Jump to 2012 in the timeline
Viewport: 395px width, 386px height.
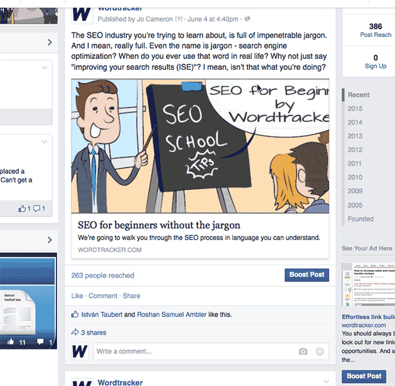click(355, 150)
